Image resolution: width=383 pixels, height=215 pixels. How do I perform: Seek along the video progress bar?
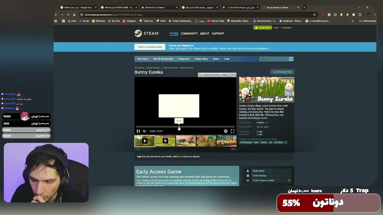(x=186, y=127)
